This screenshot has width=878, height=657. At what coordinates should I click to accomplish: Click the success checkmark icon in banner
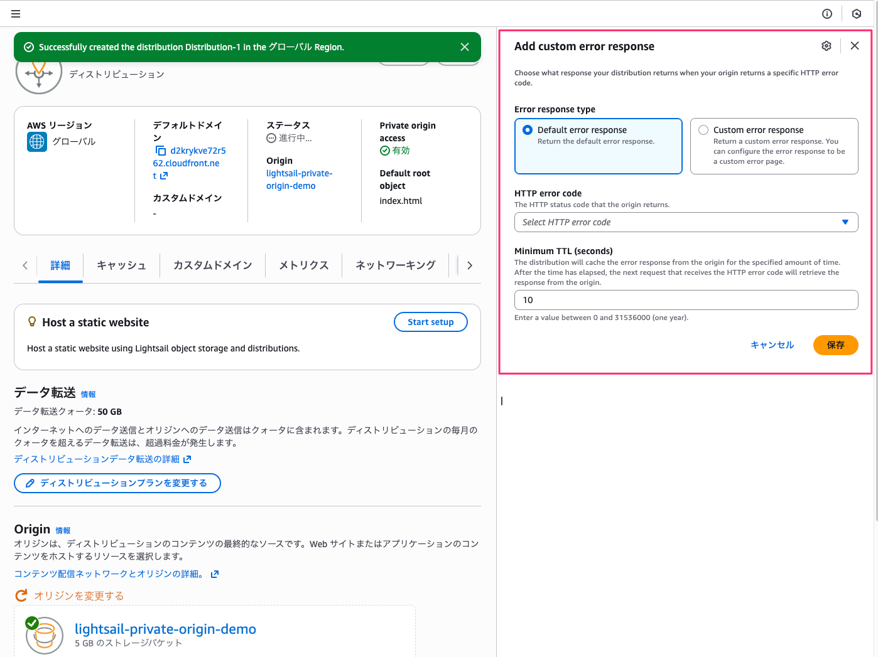29,47
